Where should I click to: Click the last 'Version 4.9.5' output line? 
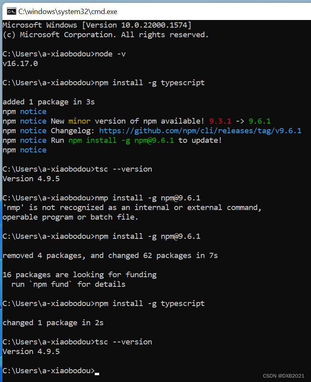pos(31,352)
